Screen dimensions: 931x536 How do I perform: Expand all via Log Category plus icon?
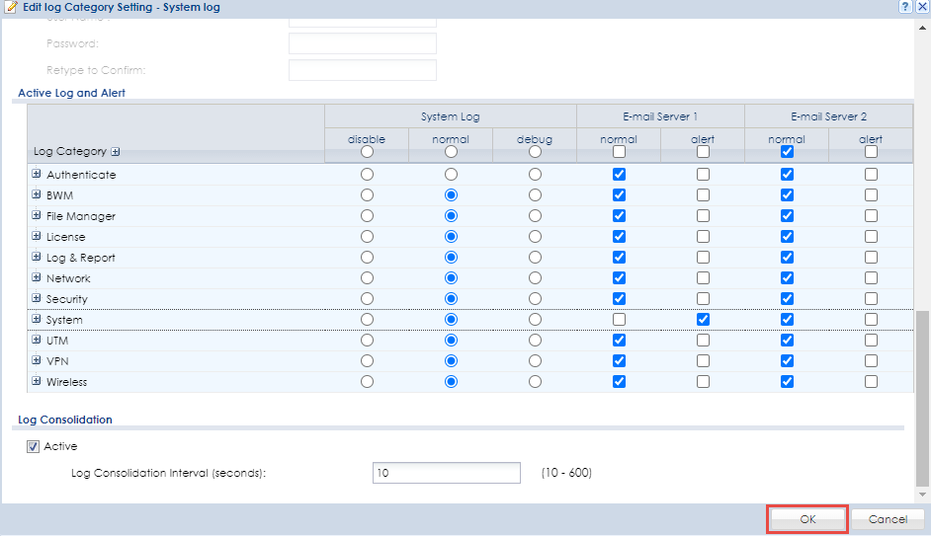[x=116, y=152]
